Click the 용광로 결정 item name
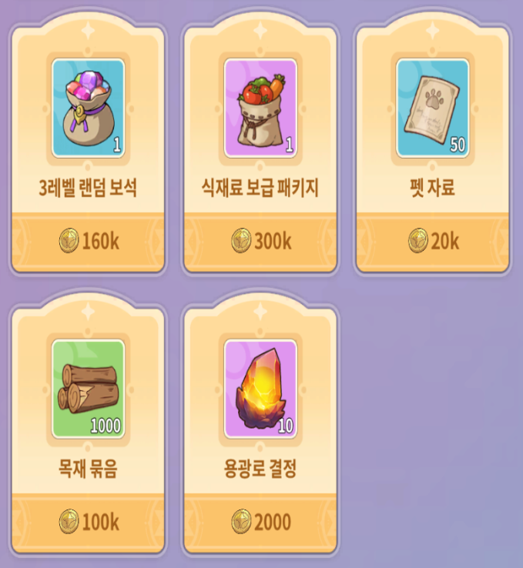This screenshot has width=523, height=568. tap(260, 469)
